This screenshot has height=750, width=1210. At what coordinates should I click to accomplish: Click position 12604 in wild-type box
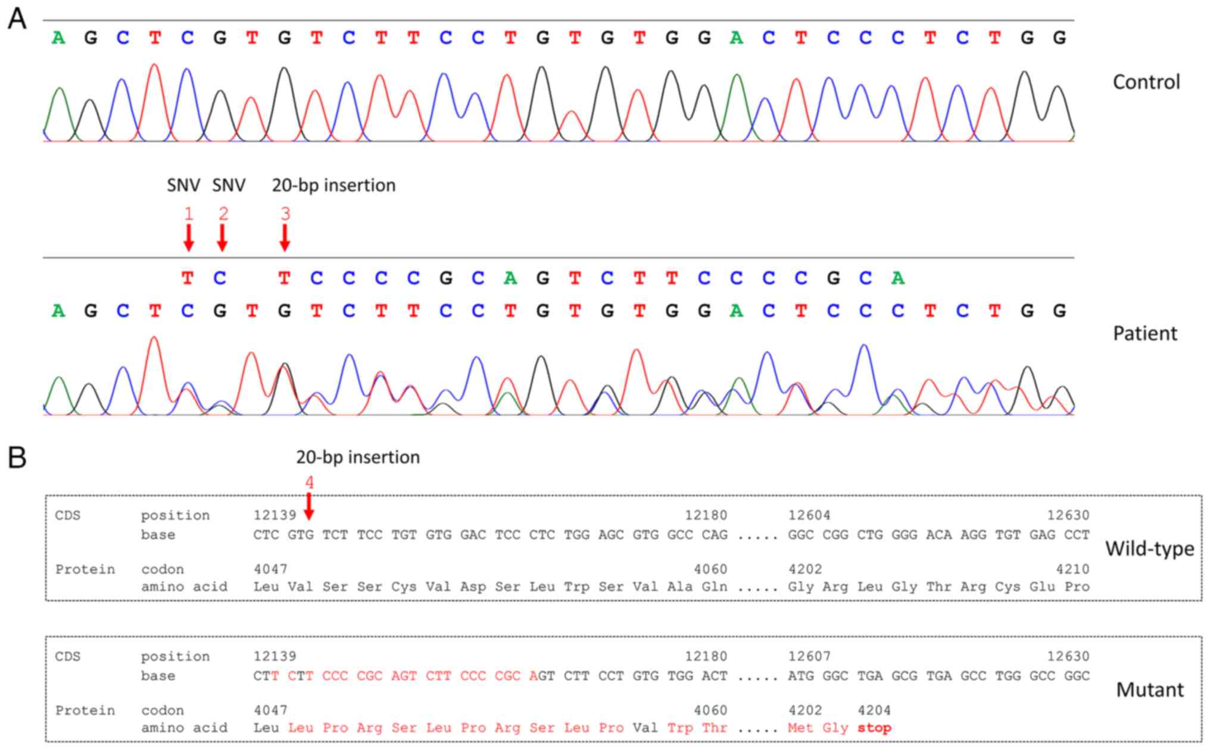click(809, 515)
